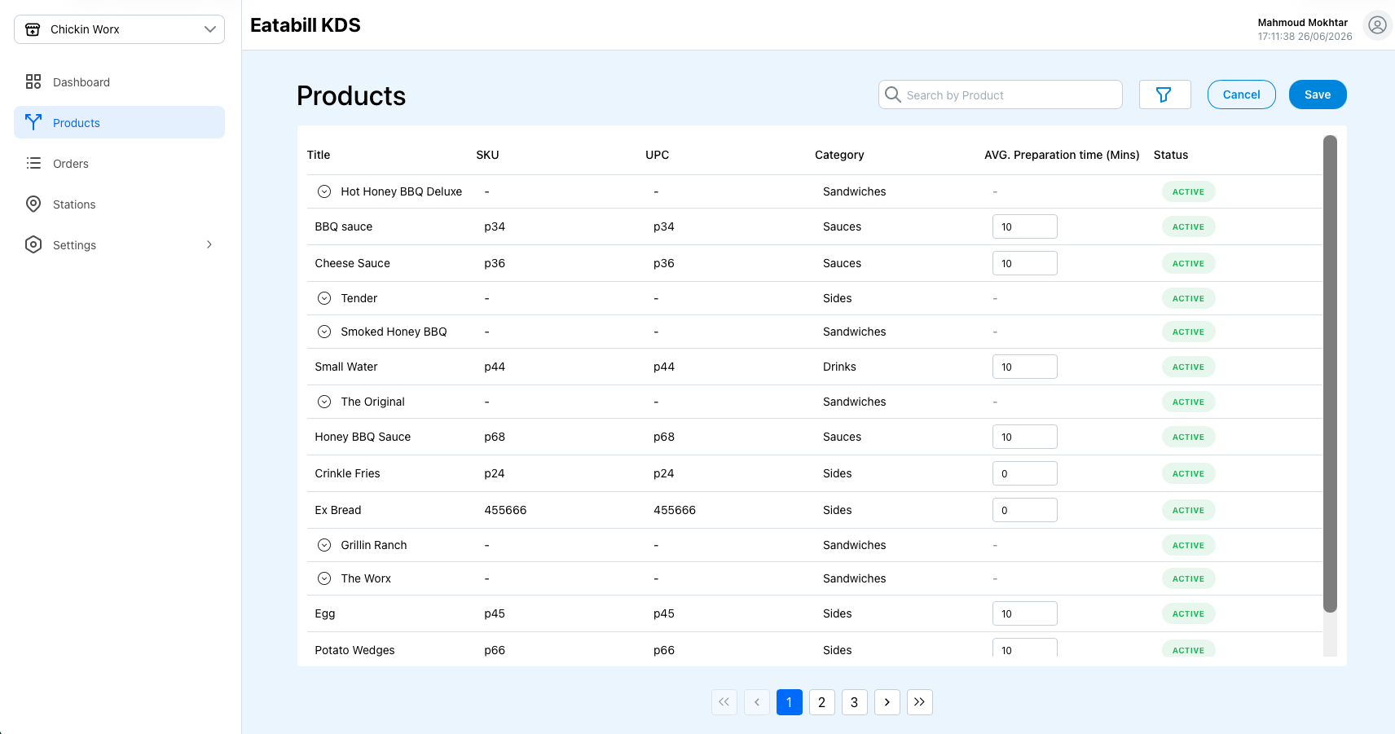Image resolution: width=1395 pixels, height=734 pixels.
Task: Edit Egg preparation time field
Action: 1024,613
